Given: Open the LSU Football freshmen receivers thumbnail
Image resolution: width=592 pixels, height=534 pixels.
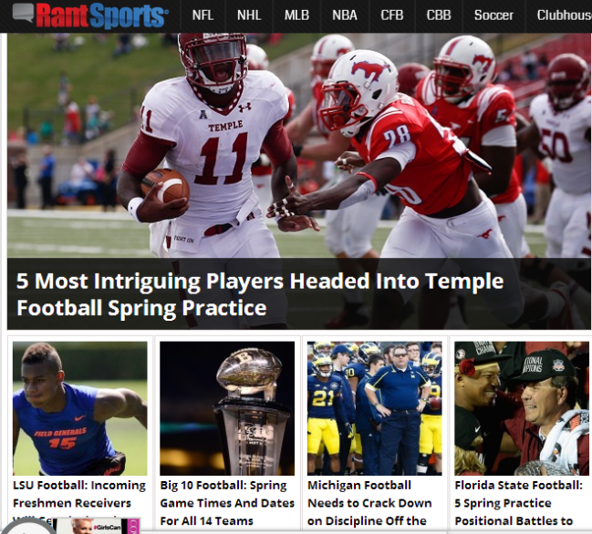Looking at the screenshot, I should coord(80,408).
